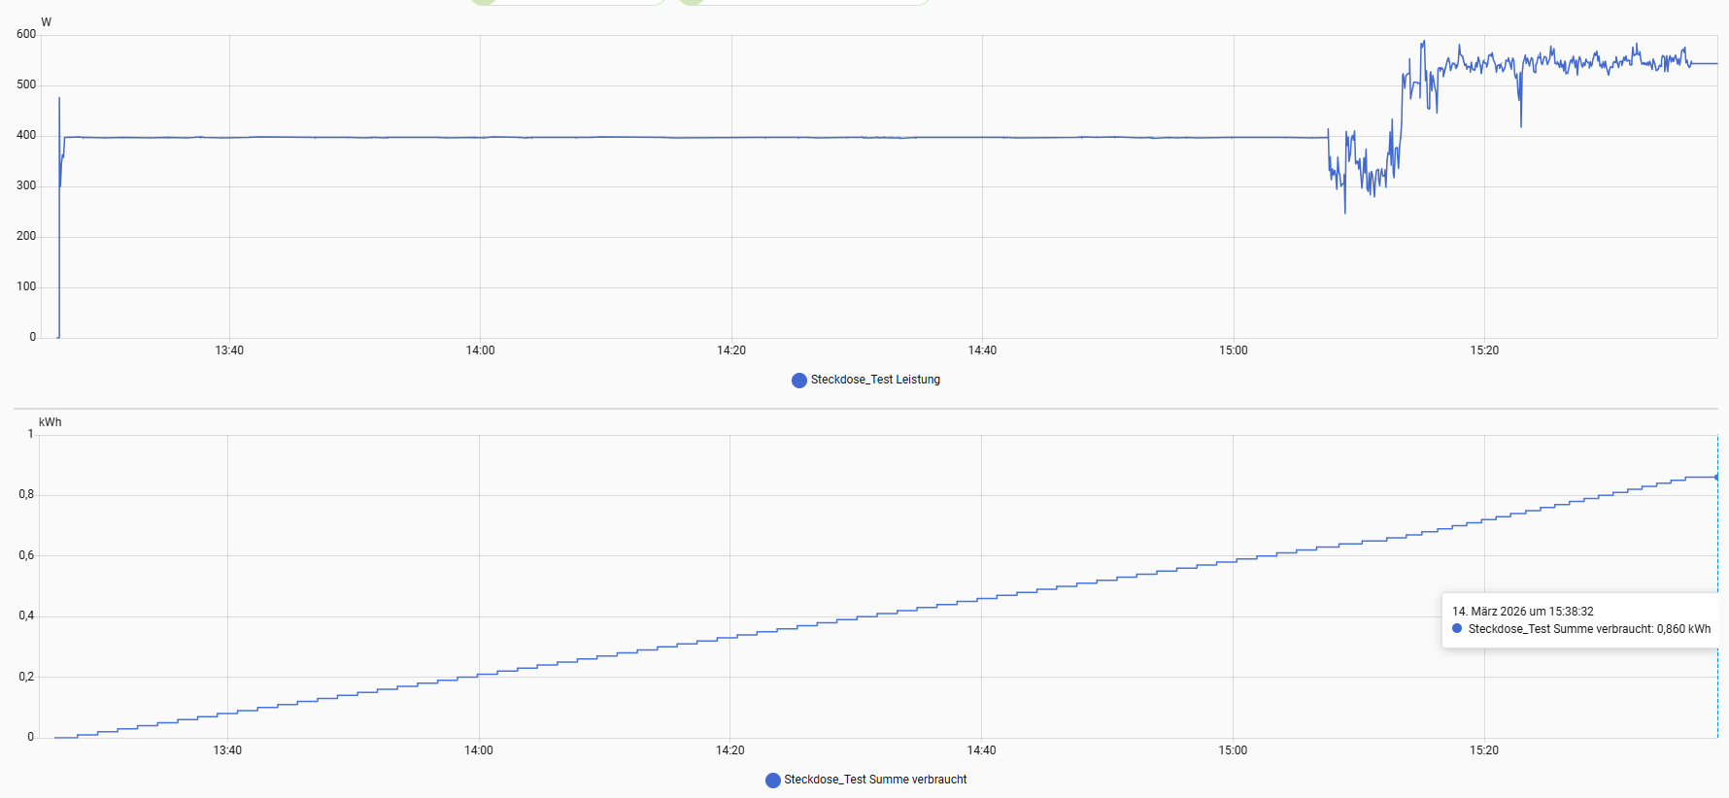Click the 0,8 tick on kWh axis
Screen dimensions: 1729x798
click(x=26, y=494)
